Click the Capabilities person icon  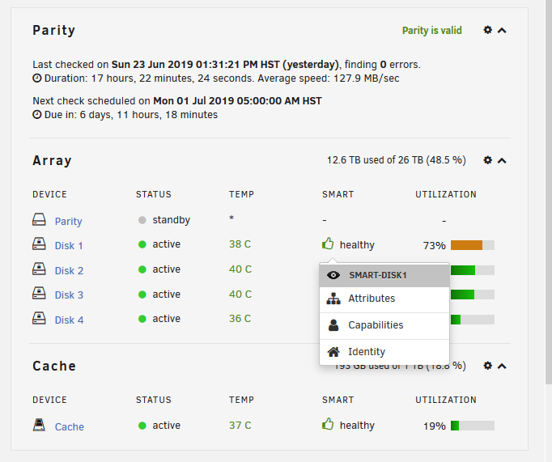click(x=333, y=325)
